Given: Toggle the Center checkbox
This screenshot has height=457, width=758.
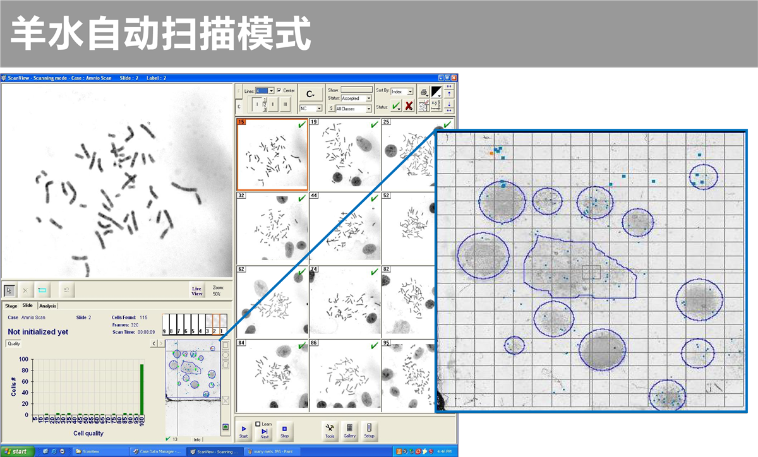Looking at the screenshot, I should [x=279, y=91].
